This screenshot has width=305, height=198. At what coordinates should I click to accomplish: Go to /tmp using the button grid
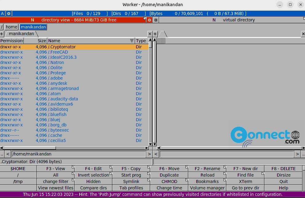(x=18, y=181)
